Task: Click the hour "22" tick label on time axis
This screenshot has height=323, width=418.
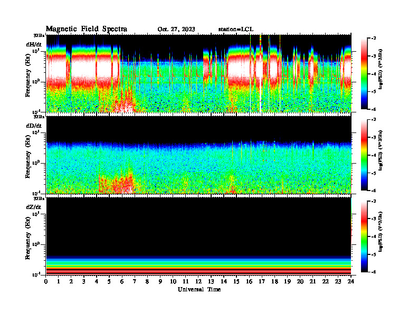Action: pyautogui.click(x=326, y=281)
